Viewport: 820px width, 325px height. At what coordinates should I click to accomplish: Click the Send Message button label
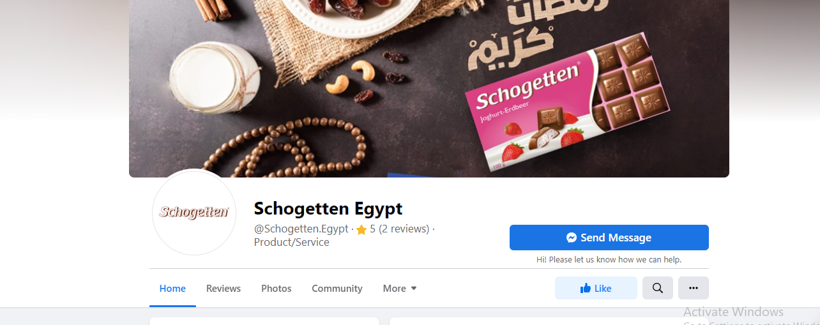(616, 238)
